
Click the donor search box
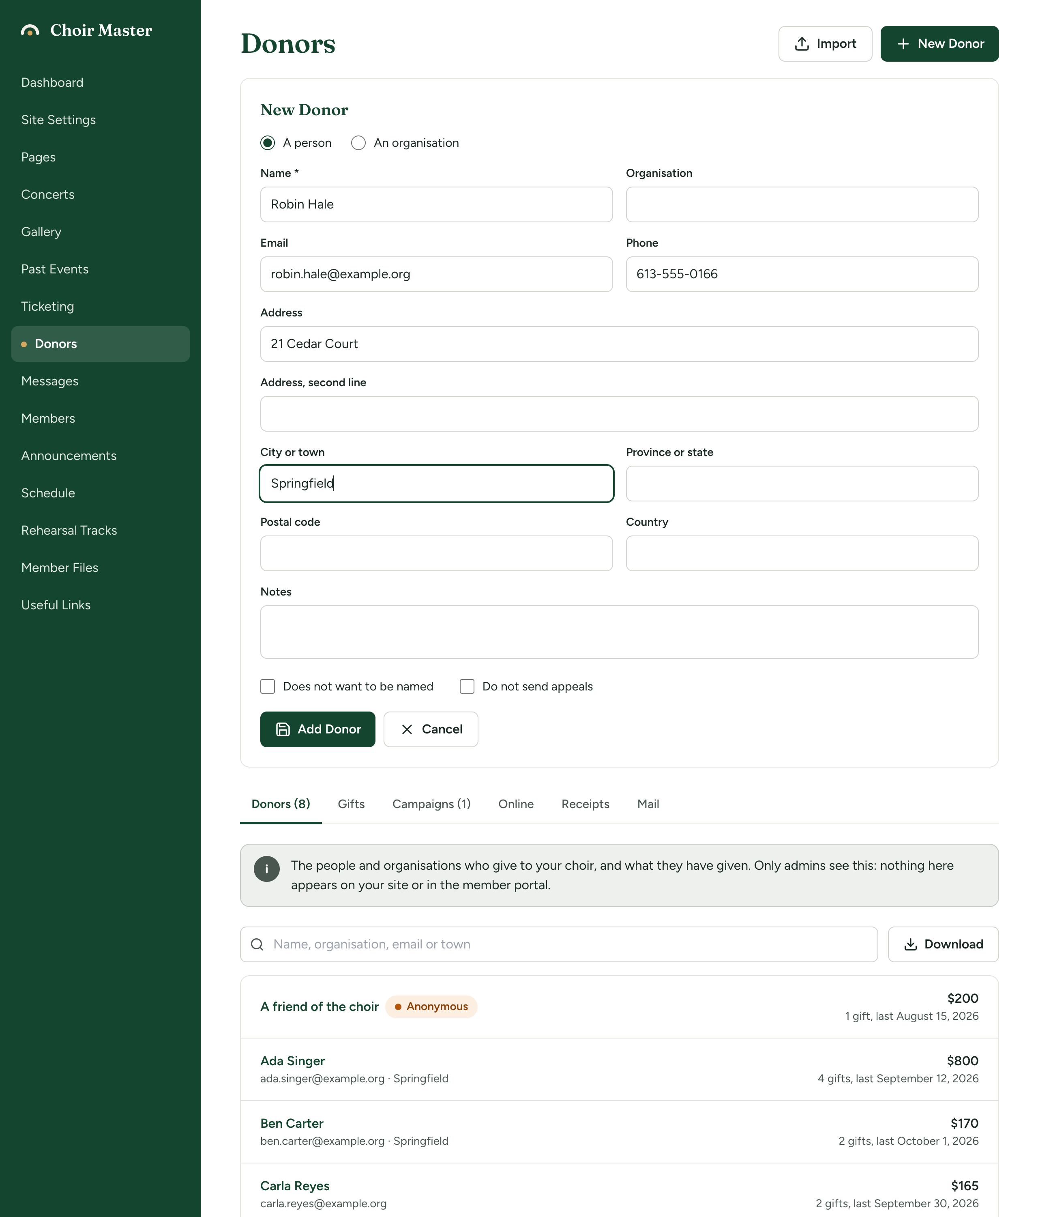pos(559,944)
